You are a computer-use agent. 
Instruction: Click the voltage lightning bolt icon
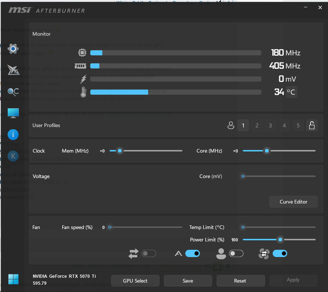pyautogui.click(x=83, y=79)
